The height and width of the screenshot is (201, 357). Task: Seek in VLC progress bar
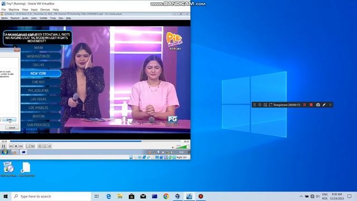pos(95,141)
